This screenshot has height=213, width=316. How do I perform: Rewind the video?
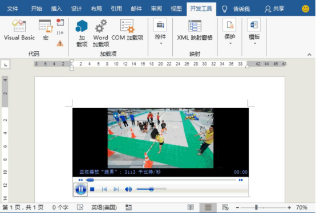[x=80, y=180]
